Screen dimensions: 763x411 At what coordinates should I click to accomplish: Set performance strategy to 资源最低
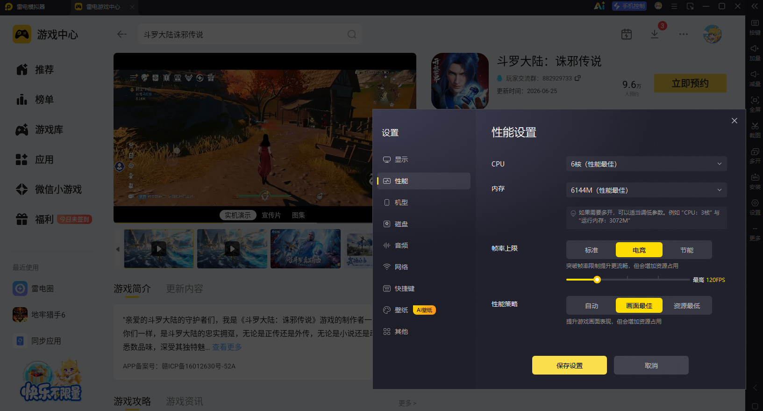pyautogui.click(x=687, y=306)
